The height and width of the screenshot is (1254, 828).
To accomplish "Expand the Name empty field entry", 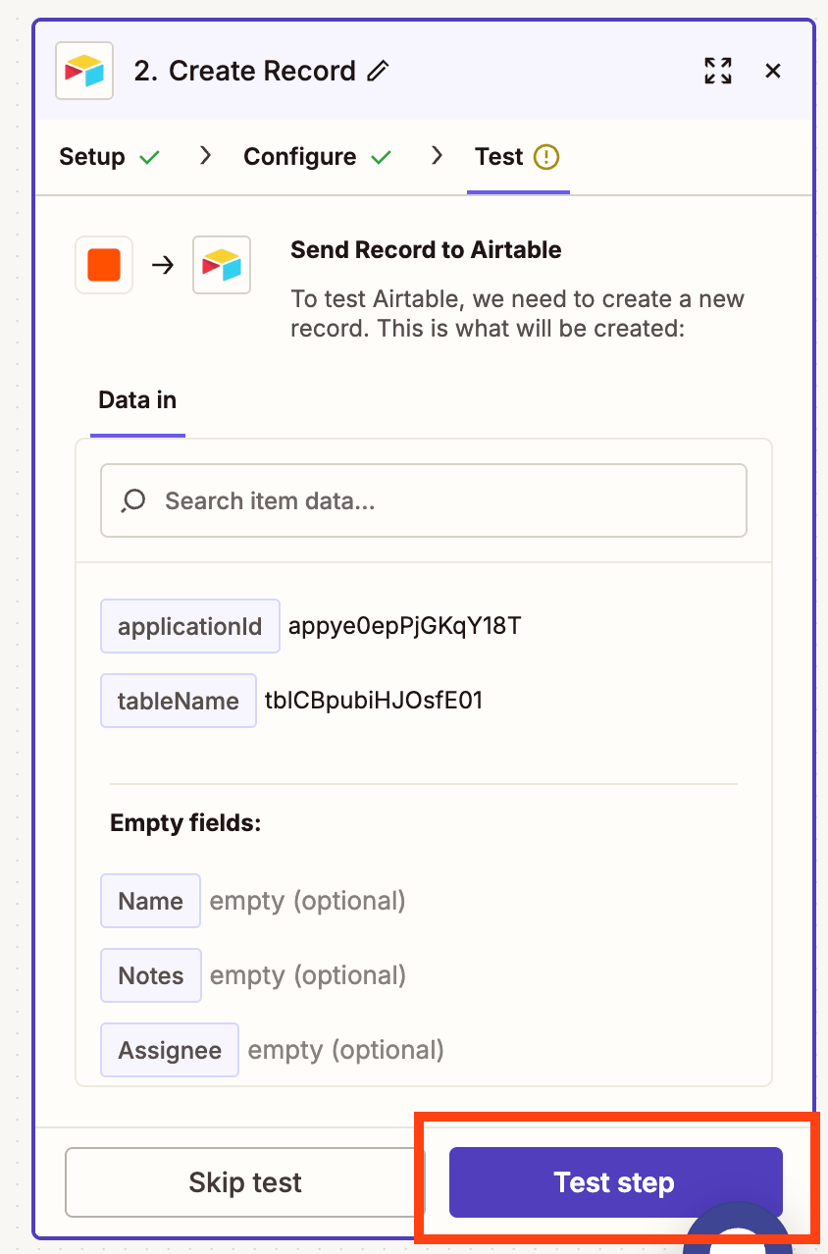I will coord(150,901).
